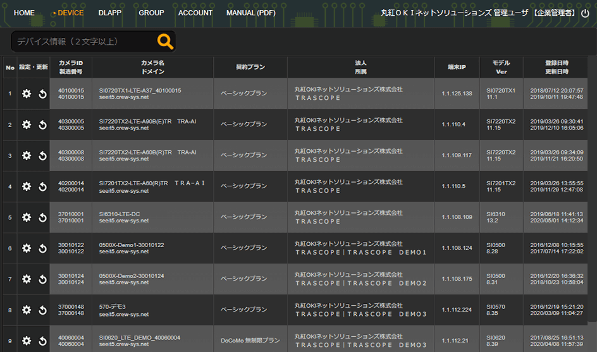Open the MANUAL (PDF) link
The image size is (597, 352).
point(250,13)
